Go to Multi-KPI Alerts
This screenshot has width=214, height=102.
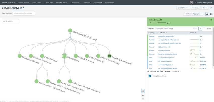(61, 3)
